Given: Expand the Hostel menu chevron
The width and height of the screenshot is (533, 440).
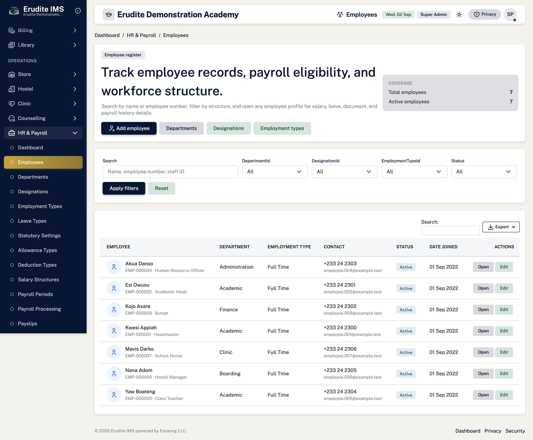Looking at the screenshot, I should (x=75, y=89).
